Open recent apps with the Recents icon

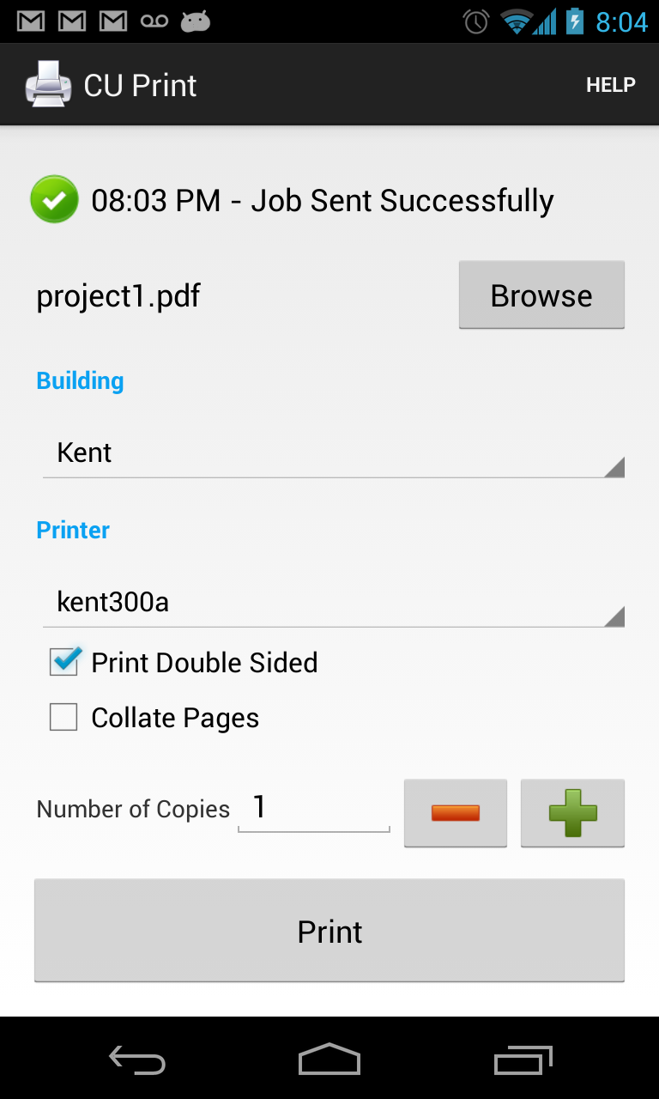coord(522,1059)
